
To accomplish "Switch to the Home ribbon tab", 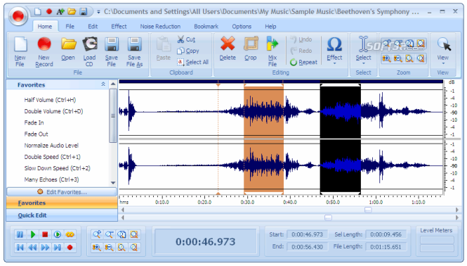I will pos(45,27).
